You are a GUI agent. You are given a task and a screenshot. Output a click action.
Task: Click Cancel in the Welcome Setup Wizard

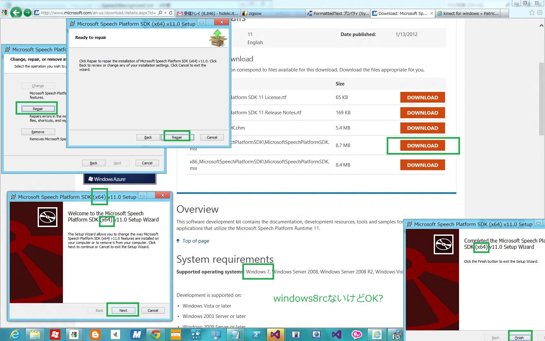153,310
